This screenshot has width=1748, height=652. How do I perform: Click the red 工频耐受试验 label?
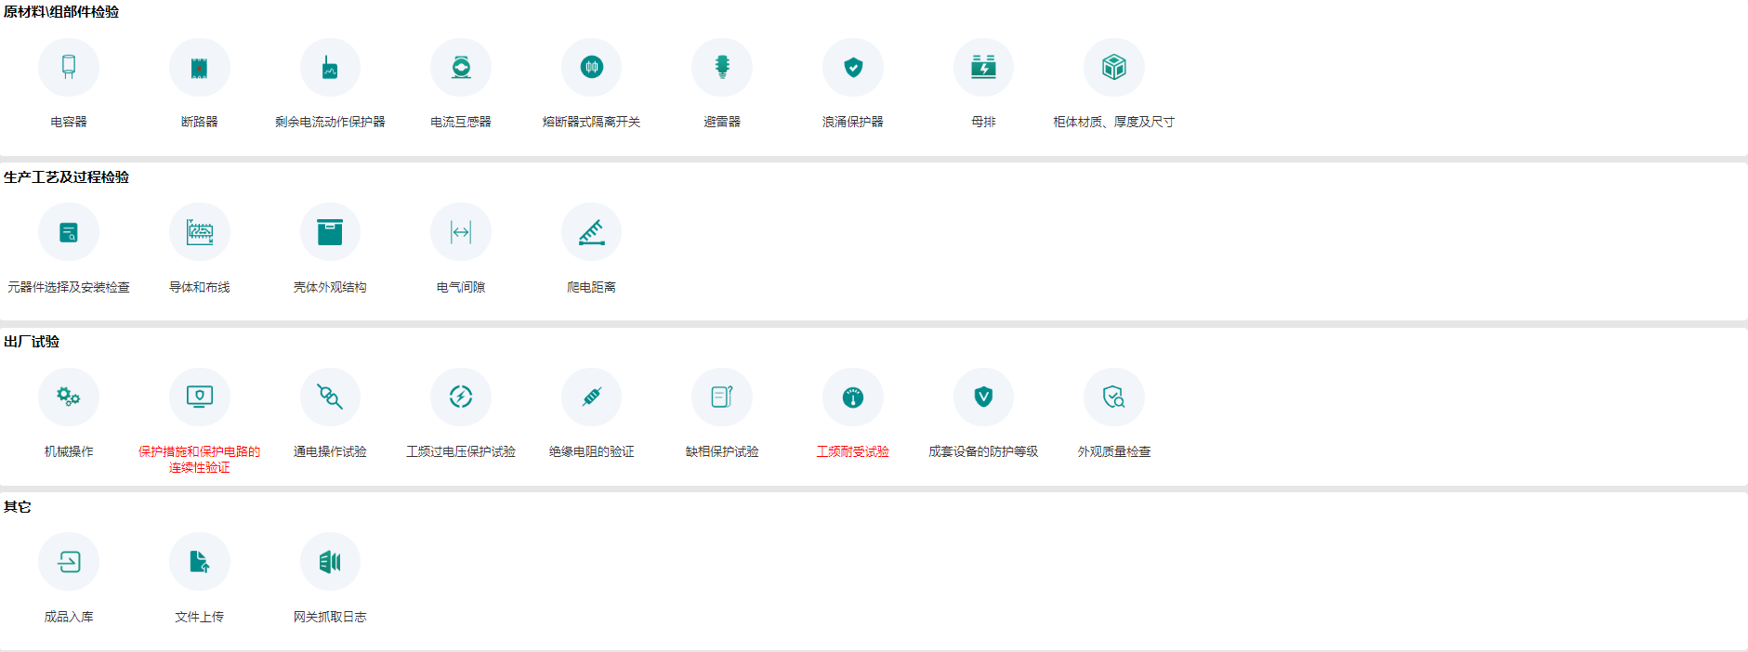(853, 452)
